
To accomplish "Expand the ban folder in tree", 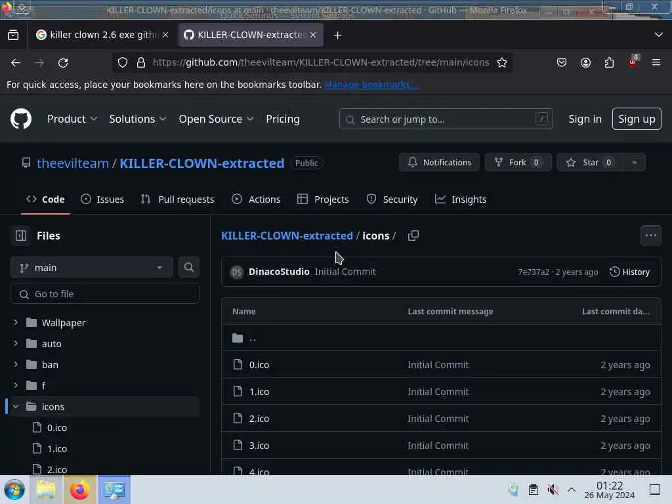I will pyautogui.click(x=16, y=364).
